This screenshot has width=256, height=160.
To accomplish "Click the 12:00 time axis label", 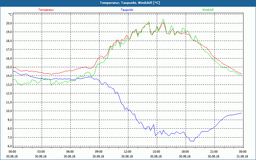I will click(127, 152).
